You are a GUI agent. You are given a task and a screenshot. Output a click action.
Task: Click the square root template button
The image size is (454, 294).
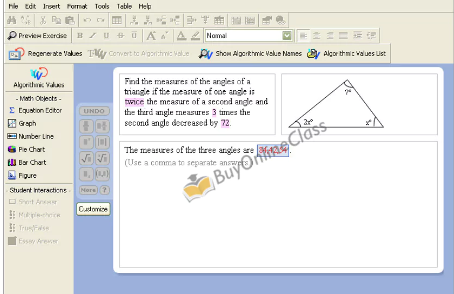pos(86,158)
